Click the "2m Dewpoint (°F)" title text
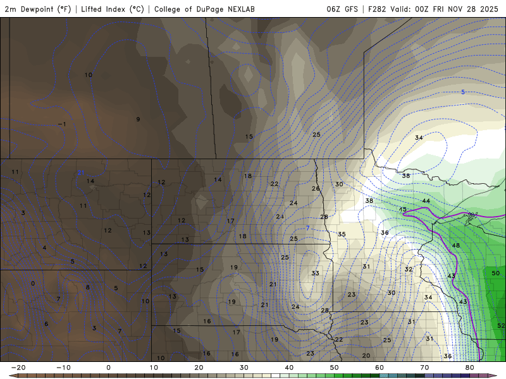 click(38, 9)
